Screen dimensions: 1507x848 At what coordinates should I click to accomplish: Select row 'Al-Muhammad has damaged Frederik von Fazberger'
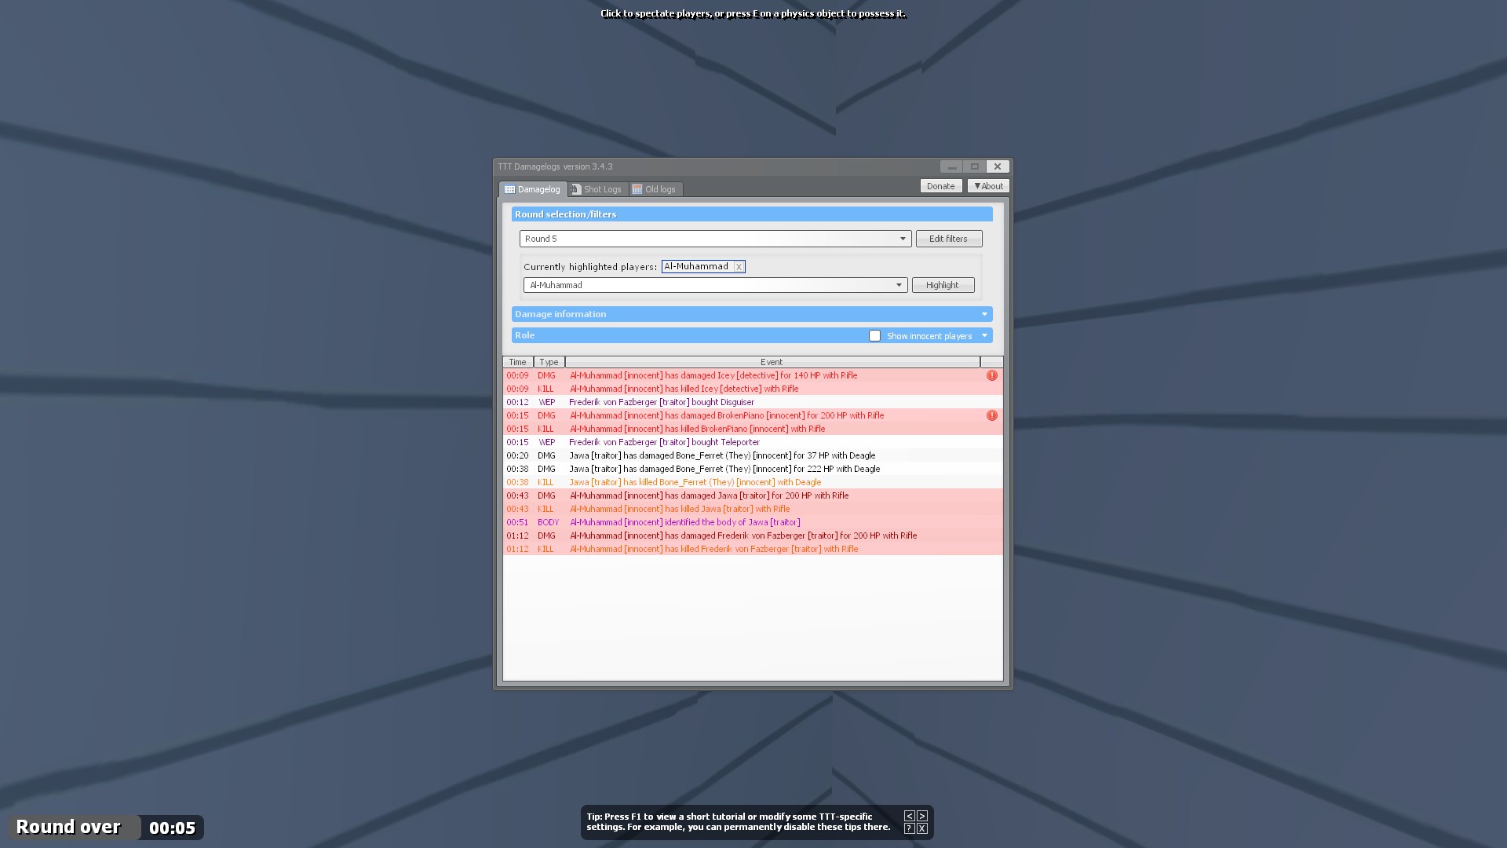click(752, 535)
